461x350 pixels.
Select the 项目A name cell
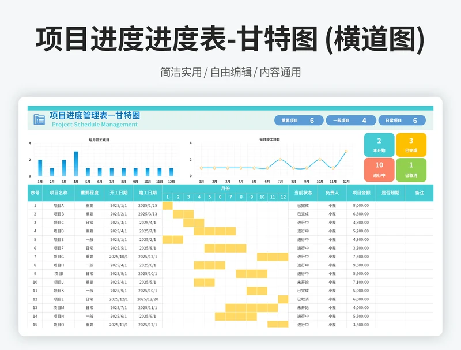click(x=59, y=206)
